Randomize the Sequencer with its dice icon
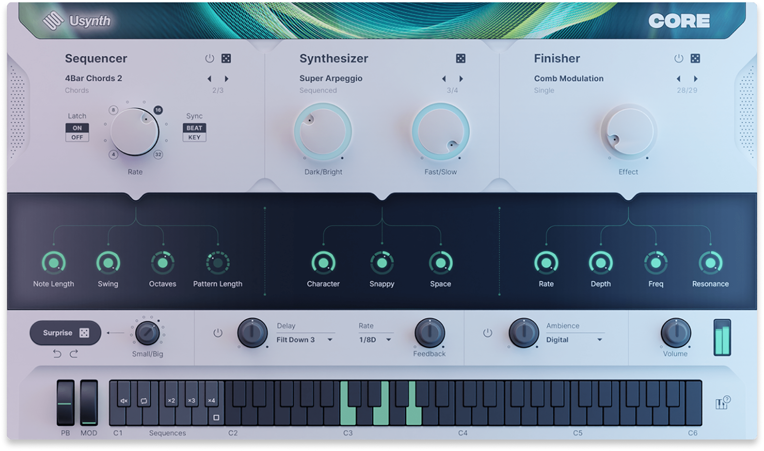This screenshot has height=451, width=764. (x=226, y=58)
